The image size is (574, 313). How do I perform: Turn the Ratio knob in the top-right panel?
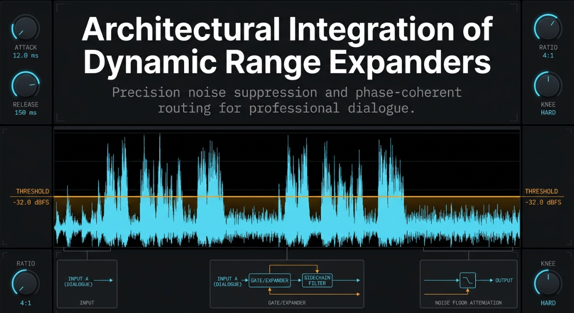(x=548, y=28)
